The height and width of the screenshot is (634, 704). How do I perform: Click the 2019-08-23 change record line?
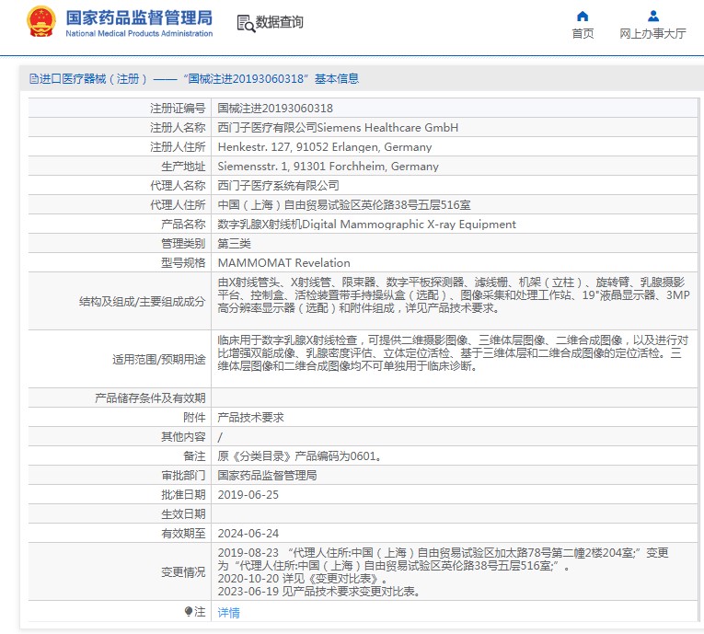(x=444, y=559)
